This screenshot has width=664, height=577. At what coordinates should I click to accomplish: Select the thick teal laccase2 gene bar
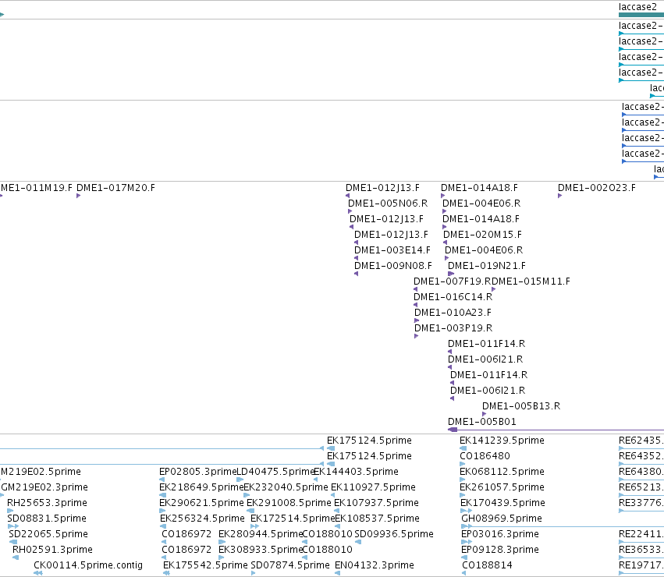pyautogui.click(x=641, y=15)
